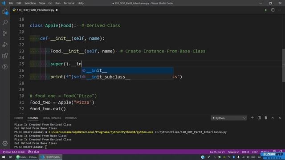Screen dimensions: 285x160
Task: Open the Go menu
Action: click(x=50, y=3)
